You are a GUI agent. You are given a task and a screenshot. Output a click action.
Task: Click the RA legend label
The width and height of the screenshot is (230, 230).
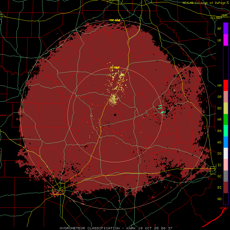(219, 131)
